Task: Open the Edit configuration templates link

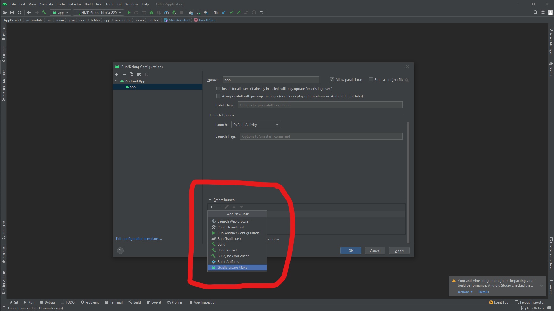Action: (139, 239)
